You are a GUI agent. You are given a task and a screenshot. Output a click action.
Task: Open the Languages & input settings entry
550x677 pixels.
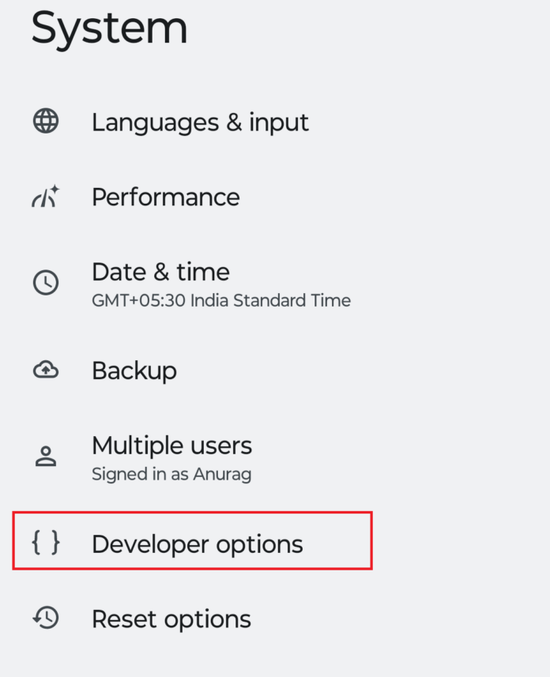click(x=200, y=122)
